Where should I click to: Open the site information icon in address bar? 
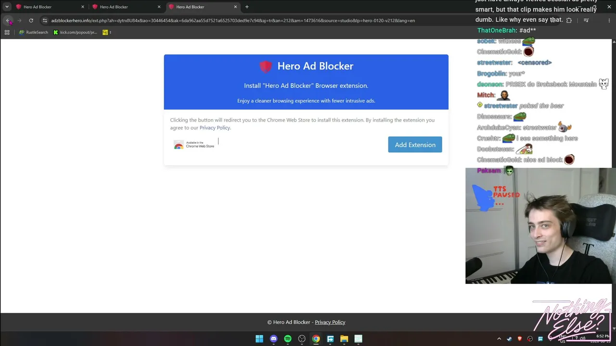pyautogui.click(x=45, y=20)
